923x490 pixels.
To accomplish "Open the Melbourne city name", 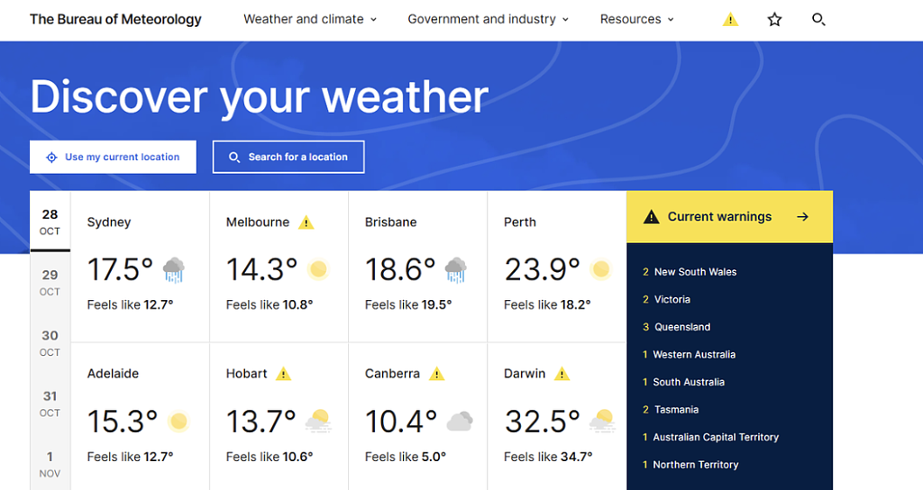I will [258, 222].
